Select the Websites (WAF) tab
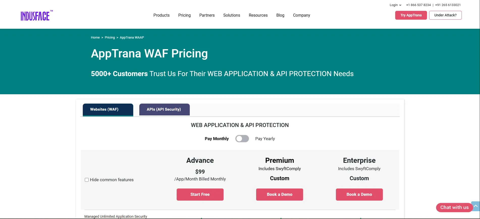 point(108,110)
